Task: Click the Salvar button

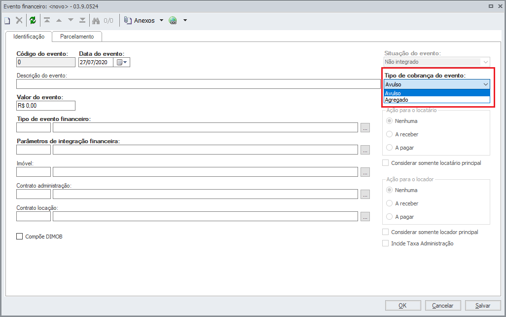Action: click(x=483, y=305)
